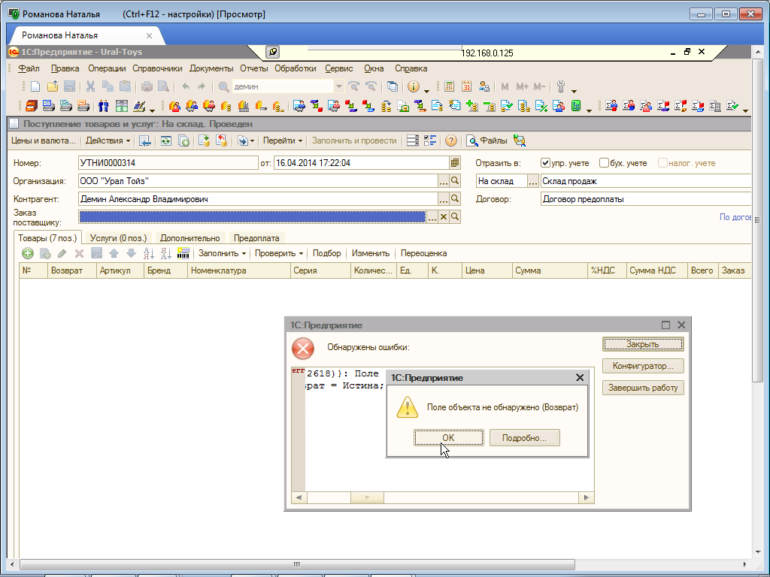Clear Заказ поставщику field with X icon
The image size is (770, 577).
[x=444, y=217]
